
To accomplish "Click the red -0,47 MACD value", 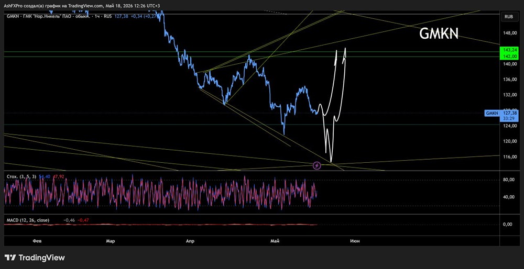I will coord(83,220).
